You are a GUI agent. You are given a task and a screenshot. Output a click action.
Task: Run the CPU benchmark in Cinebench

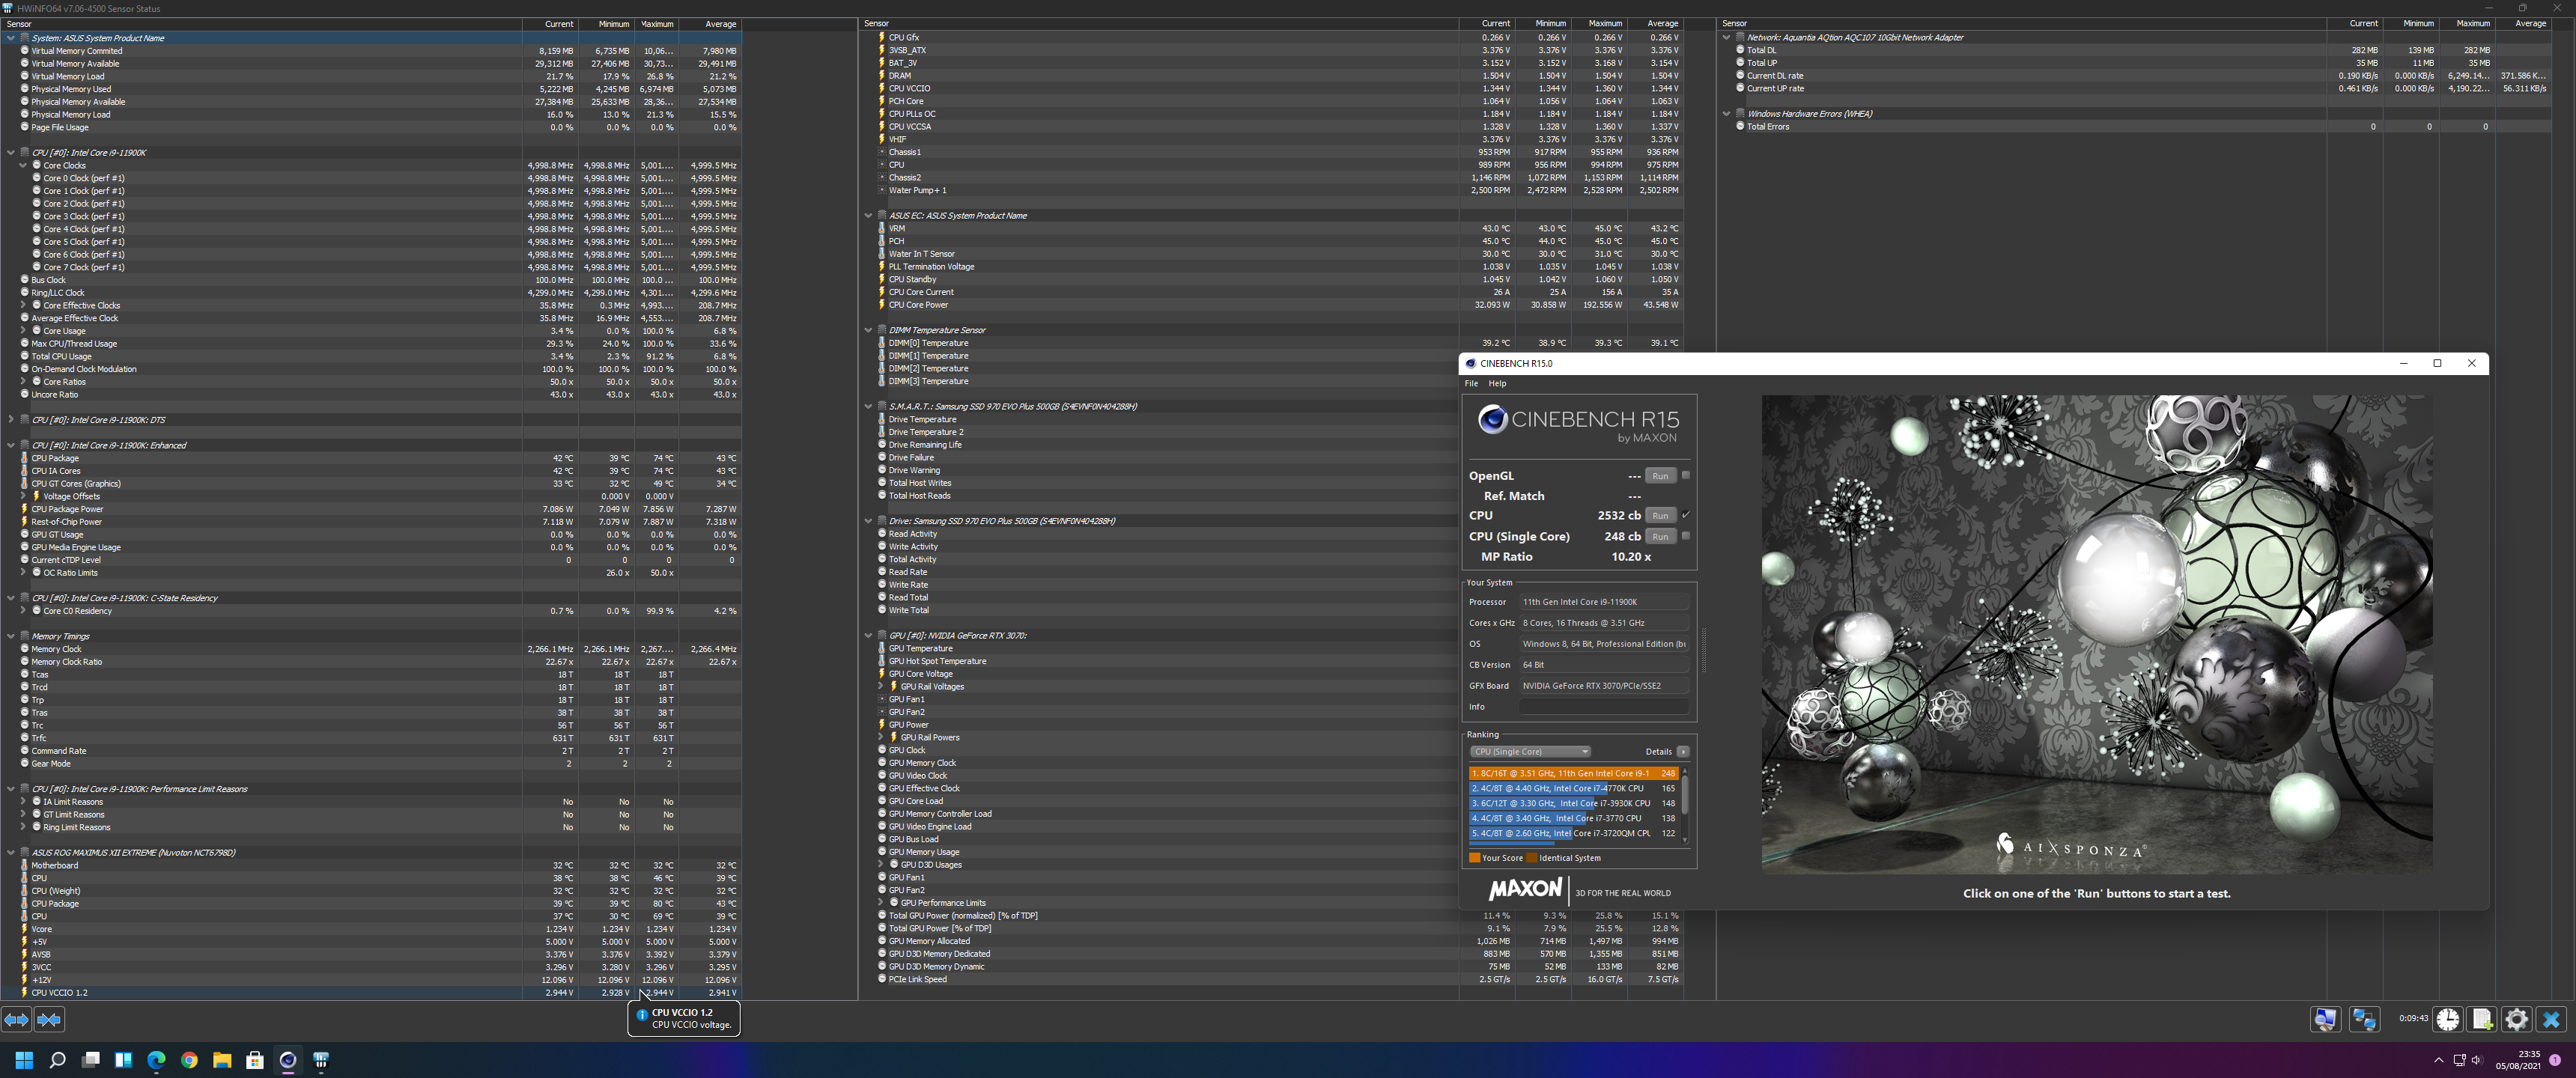[1660, 516]
